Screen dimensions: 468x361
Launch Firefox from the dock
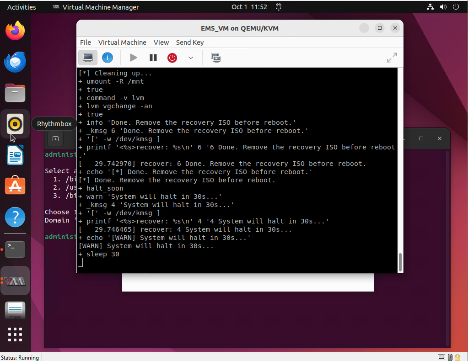15,31
